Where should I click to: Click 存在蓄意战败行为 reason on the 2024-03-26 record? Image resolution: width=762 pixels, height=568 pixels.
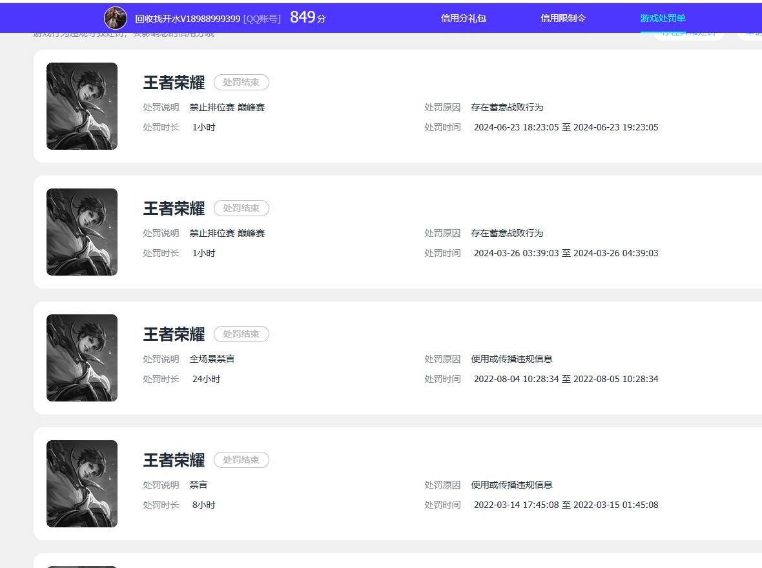(507, 233)
